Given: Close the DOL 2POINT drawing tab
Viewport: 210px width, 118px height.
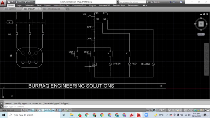Looking at the screenshot, I should (39, 9).
